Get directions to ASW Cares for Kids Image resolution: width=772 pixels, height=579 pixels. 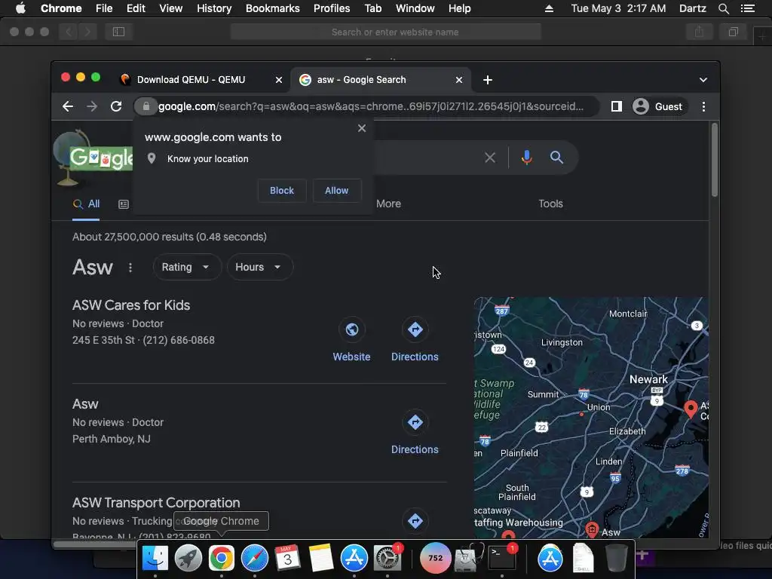[x=415, y=340]
